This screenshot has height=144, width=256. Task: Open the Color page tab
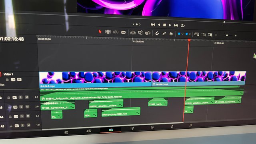pos(152,128)
